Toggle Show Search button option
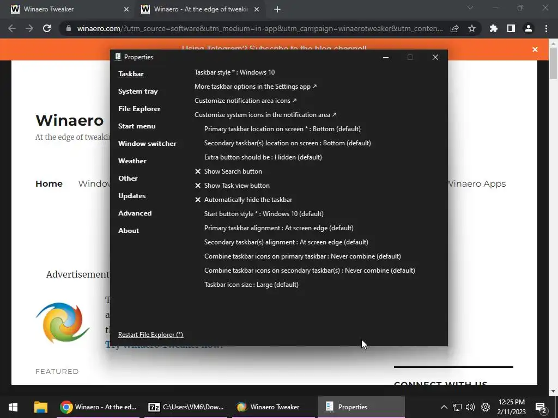 pyautogui.click(x=228, y=171)
